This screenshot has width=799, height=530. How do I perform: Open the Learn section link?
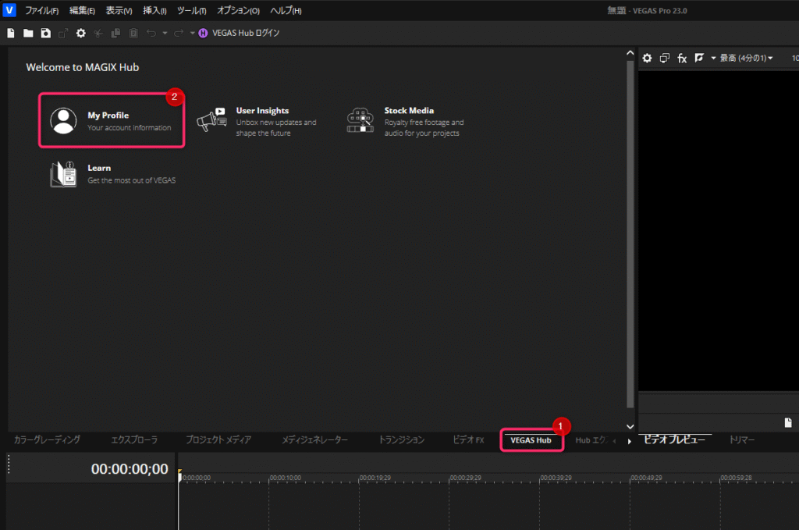tap(99, 173)
